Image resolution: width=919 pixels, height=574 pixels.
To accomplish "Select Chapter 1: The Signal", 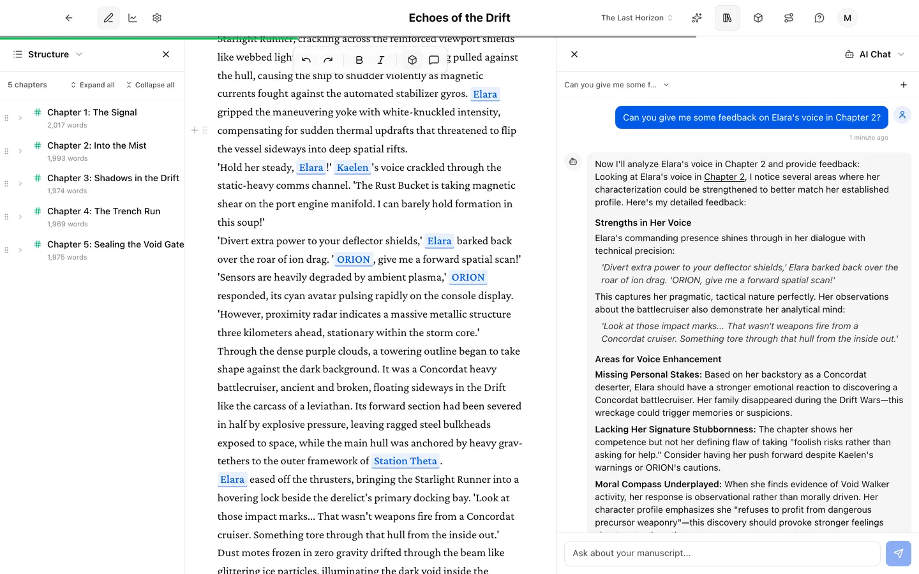I will pos(92,112).
